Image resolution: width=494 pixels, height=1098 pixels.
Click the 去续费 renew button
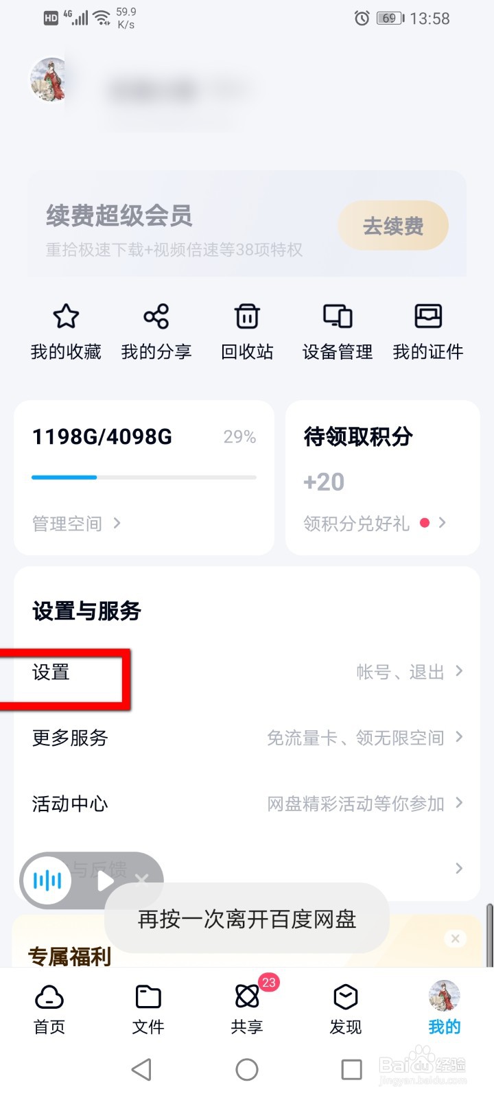(393, 226)
